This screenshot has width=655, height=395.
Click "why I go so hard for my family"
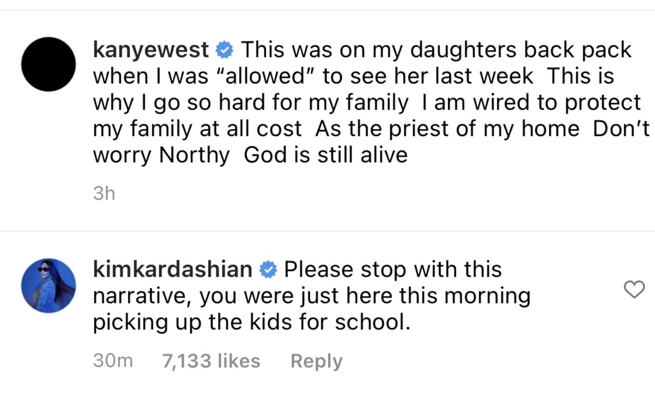pos(250,102)
